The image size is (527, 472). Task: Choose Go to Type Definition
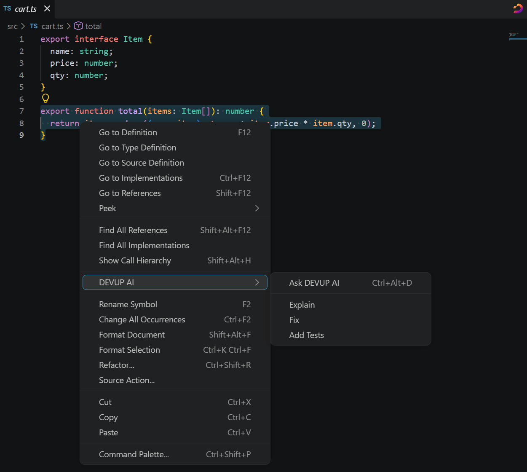click(x=175, y=147)
